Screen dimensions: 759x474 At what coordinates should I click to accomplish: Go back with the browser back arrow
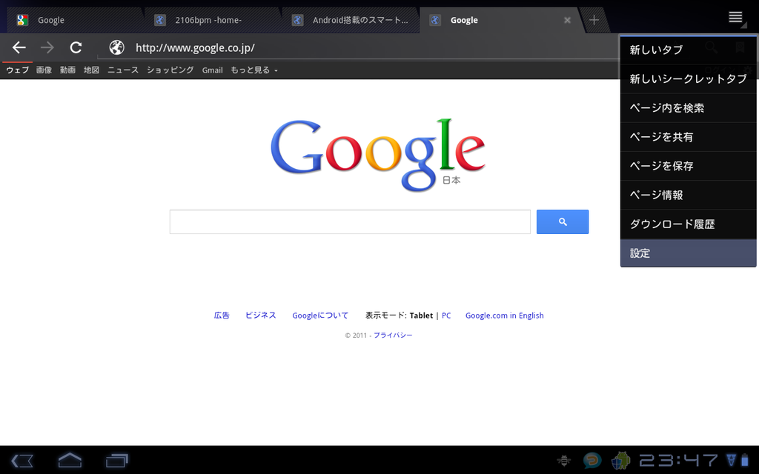19,47
